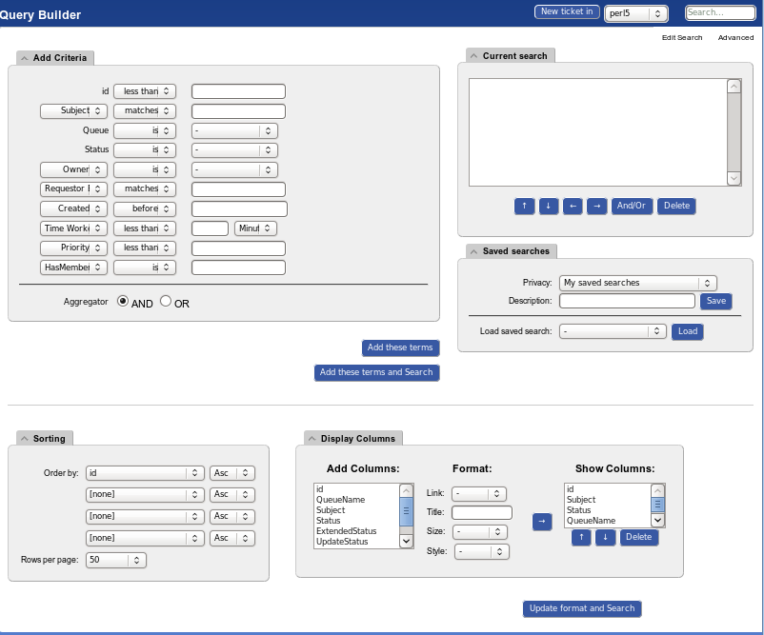This screenshot has width=764, height=635.
Task: Open the Edit Search menu link
Action: tap(682, 38)
